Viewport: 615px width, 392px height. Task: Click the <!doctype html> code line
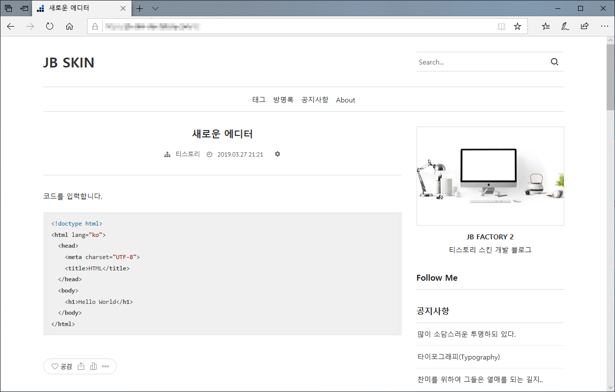click(x=77, y=224)
